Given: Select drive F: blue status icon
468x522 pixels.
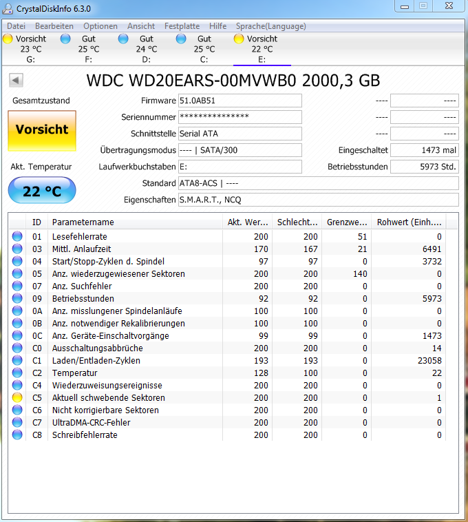Looking at the screenshot, I should point(65,39).
